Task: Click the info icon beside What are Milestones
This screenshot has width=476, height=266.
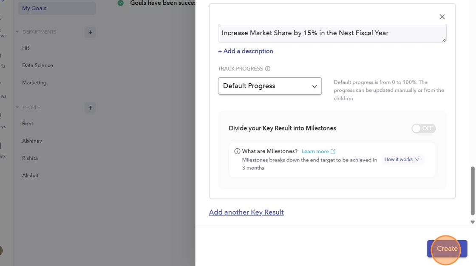Action: [x=237, y=151]
